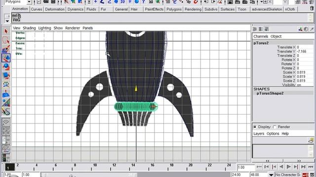Switch to single perspective view layout

click(6, 122)
